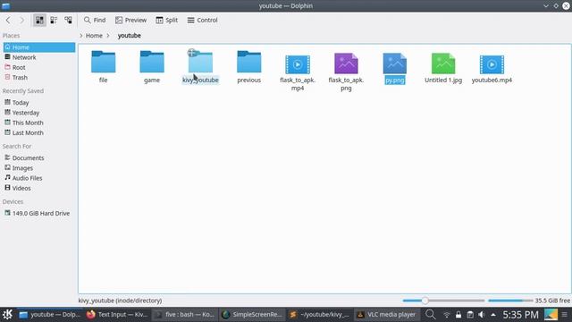Screen dimensions: 572x322
Task: Click the desktop preview tray thumbnail
Action: (x=551, y=314)
